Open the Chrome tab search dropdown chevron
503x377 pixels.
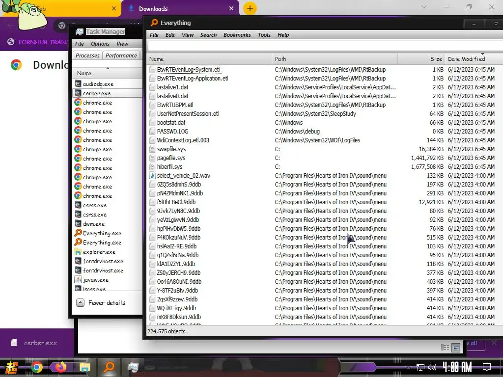point(424,7)
